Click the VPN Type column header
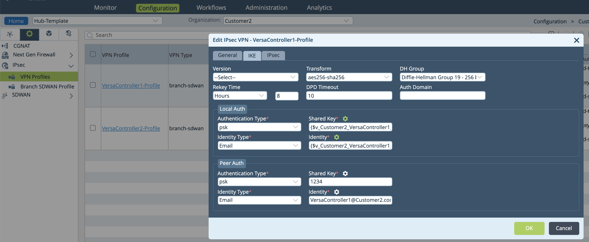This screenshot has width=589, height=242. click(181, 55)
